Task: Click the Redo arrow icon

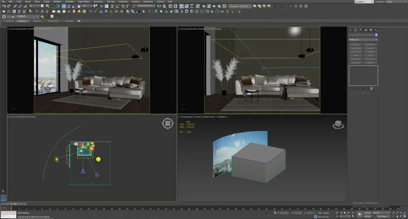Action: click(x=9, y=6)
